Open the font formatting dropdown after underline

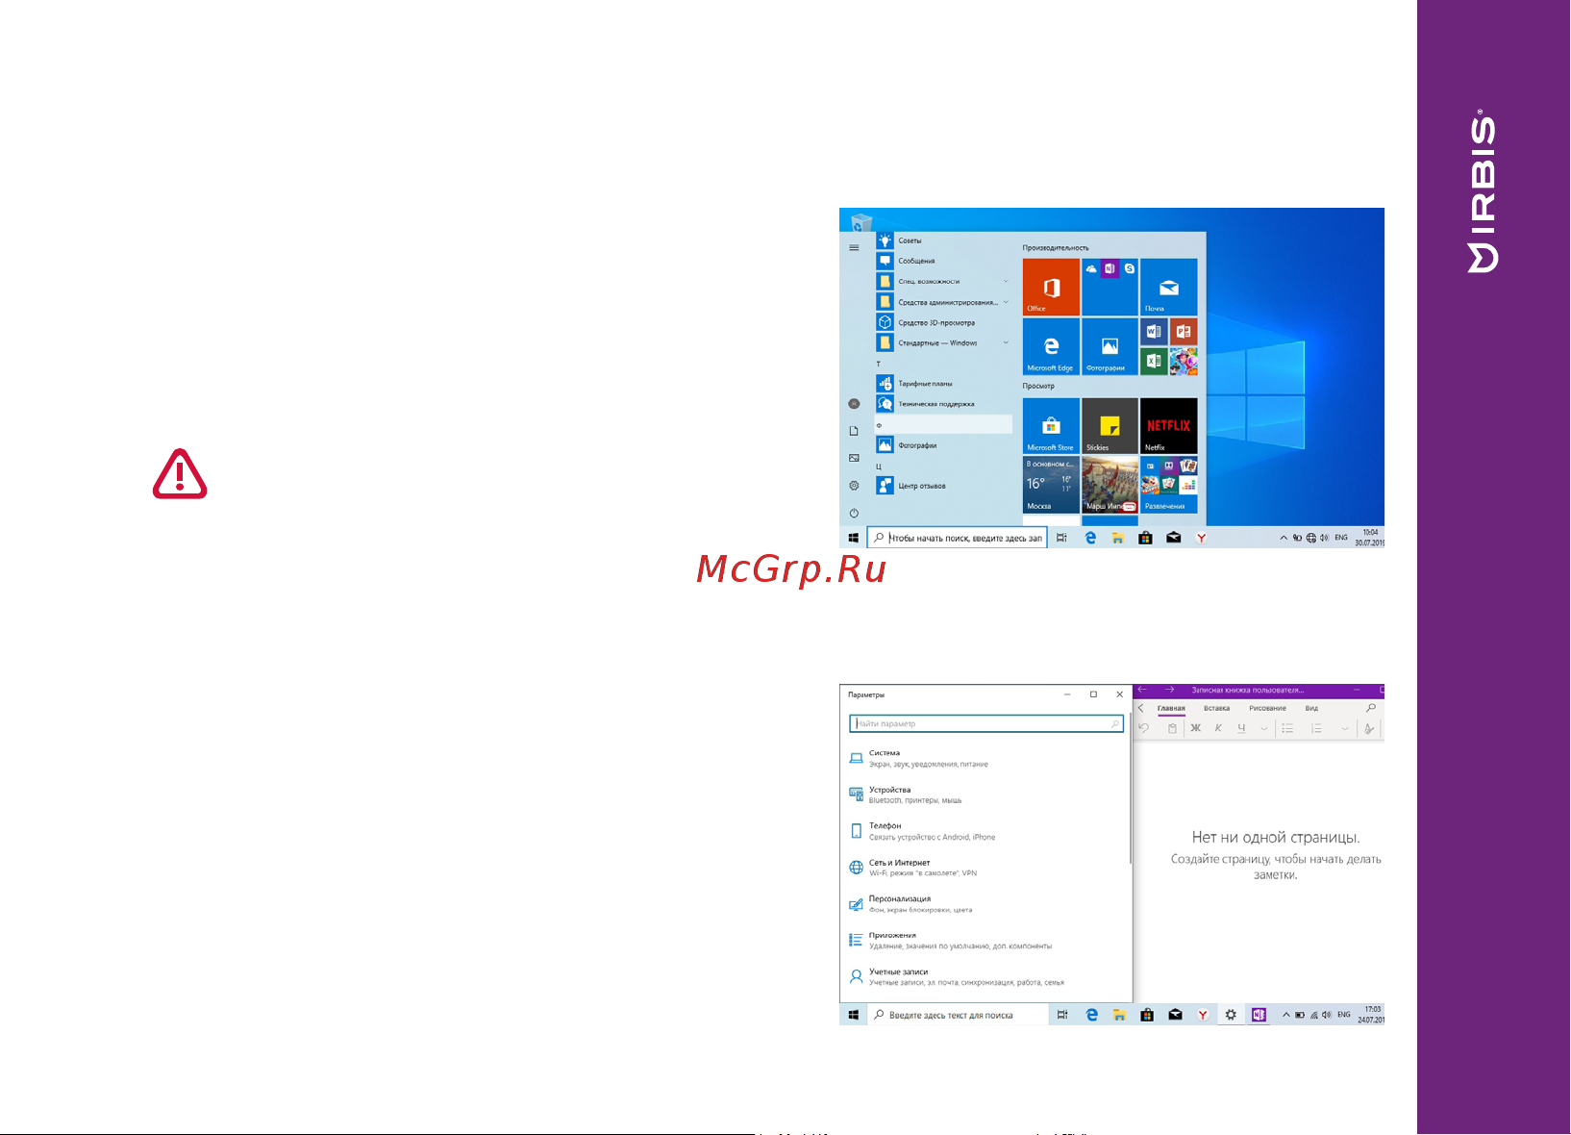[1263, 729]
